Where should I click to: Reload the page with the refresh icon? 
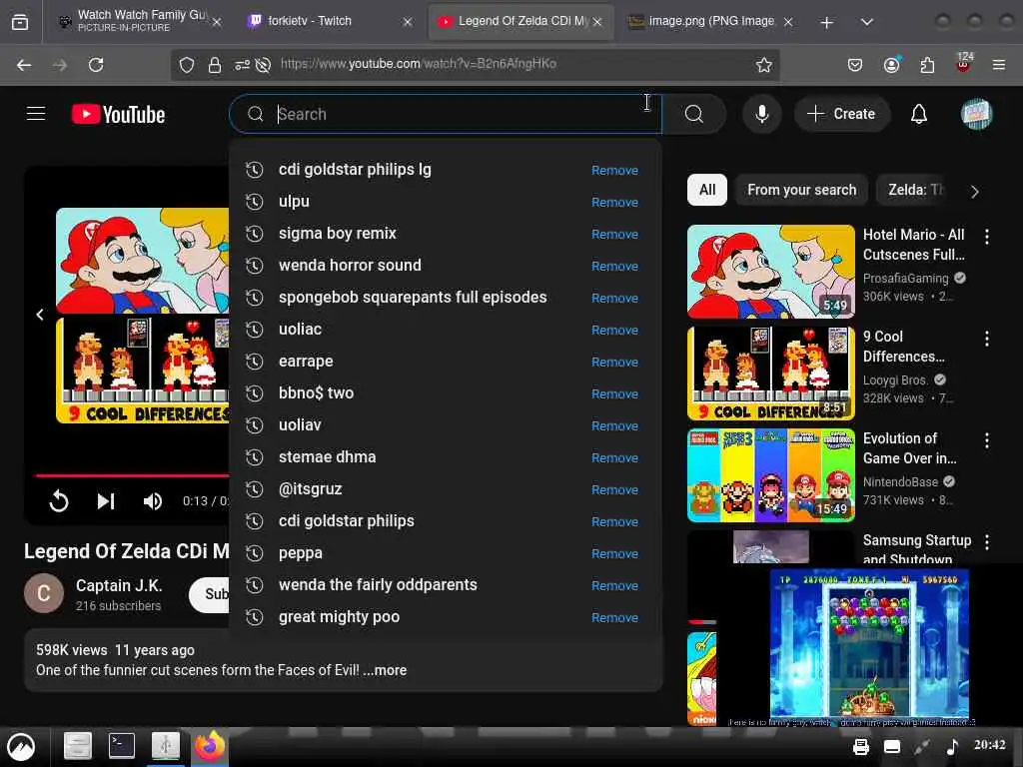point(96,65)
